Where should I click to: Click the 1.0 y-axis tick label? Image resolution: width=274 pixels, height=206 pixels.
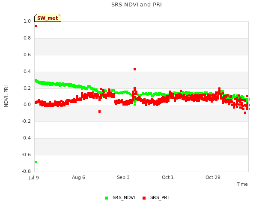[x=27, y=21]
